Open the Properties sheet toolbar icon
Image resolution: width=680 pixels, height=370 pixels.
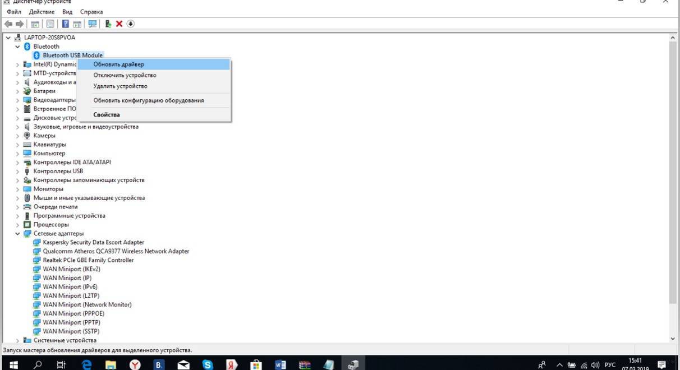click(50, 24)
